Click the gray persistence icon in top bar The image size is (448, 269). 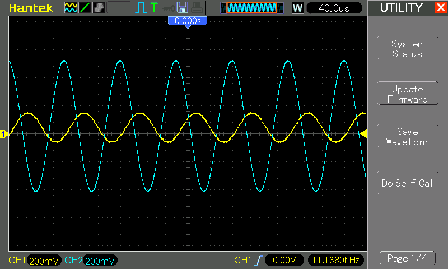(x=99, y=8)
